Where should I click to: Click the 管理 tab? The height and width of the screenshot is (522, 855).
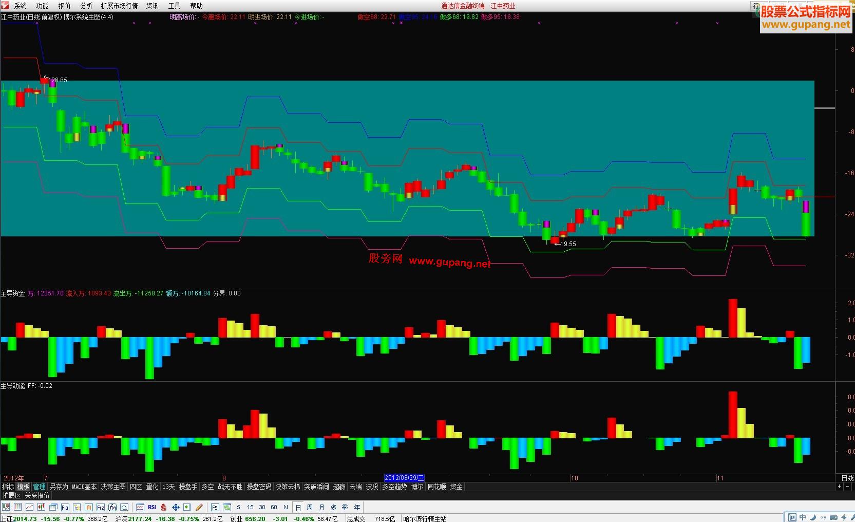pyautogui.click(x=40, y=487)
